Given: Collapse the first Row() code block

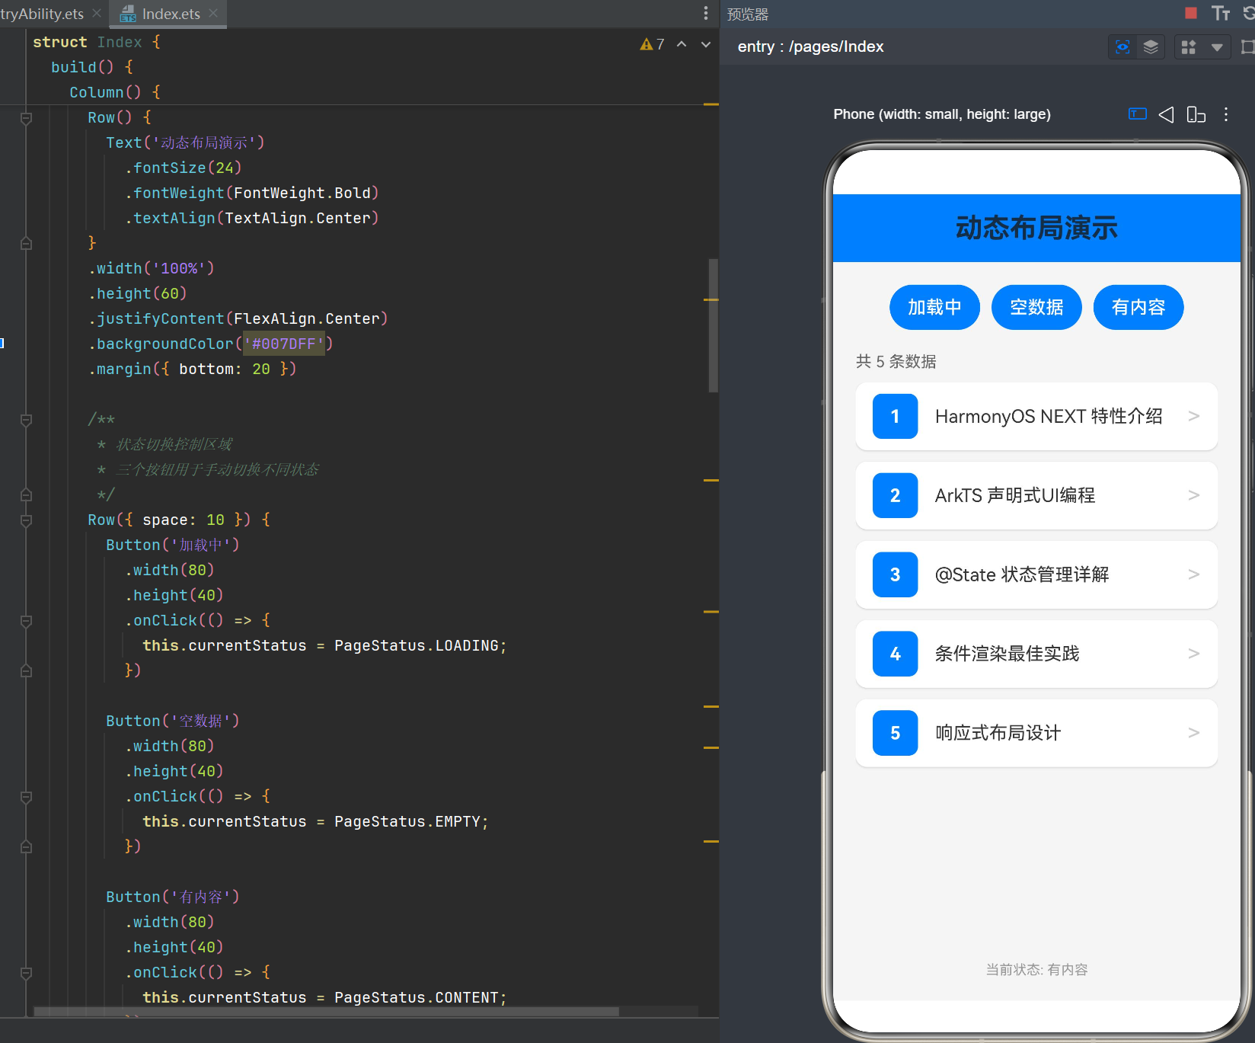Looking at the screenshot, I should 26,118.
